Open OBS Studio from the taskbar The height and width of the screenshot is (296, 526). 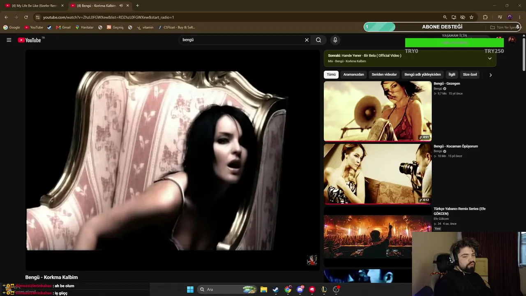pyautogui.click(x=336, y=289)
